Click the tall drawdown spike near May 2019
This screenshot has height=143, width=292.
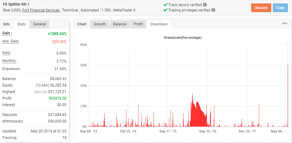tap(288, 95)
